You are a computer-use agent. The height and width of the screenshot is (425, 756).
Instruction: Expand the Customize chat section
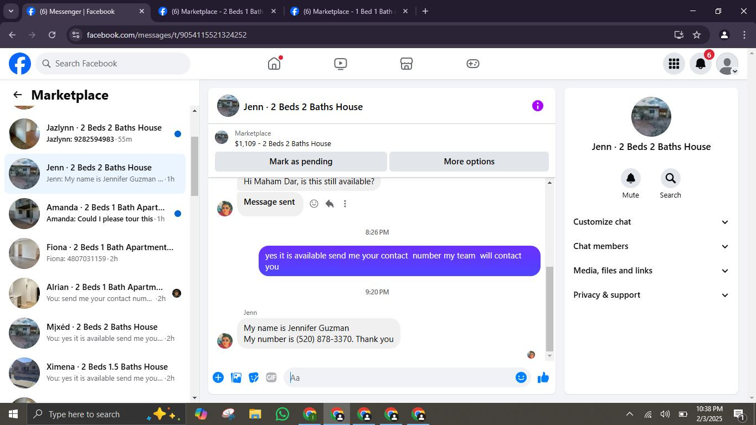pyautogui.click(x=651, y=222)
